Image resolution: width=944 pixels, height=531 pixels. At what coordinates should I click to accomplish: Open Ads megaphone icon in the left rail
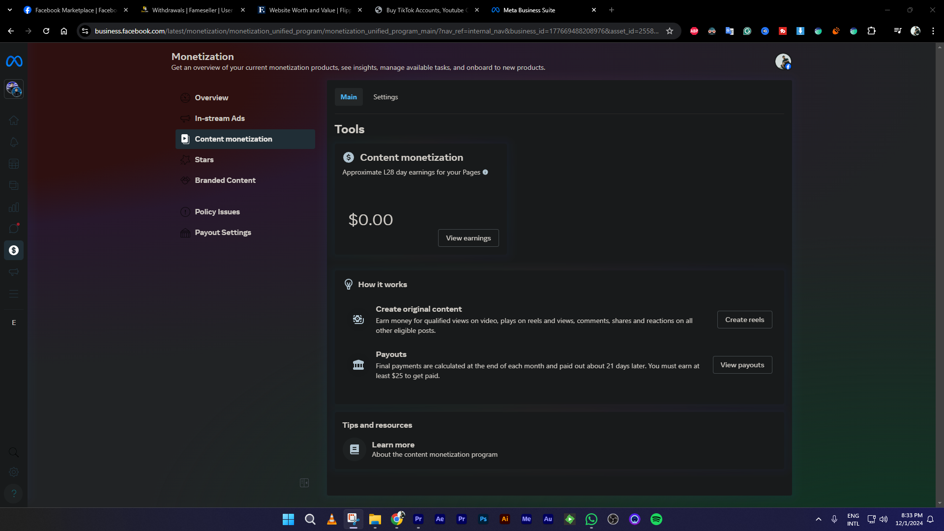[14, 272]
